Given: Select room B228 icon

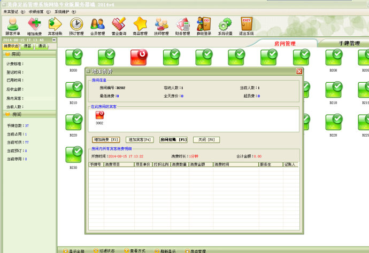Looking at the screenshot, I should (334, 122).
